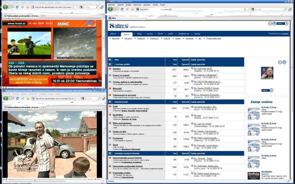This screenshot has height=184, width=295.
Task: Open the Šport forum
Action: (116, 145)
